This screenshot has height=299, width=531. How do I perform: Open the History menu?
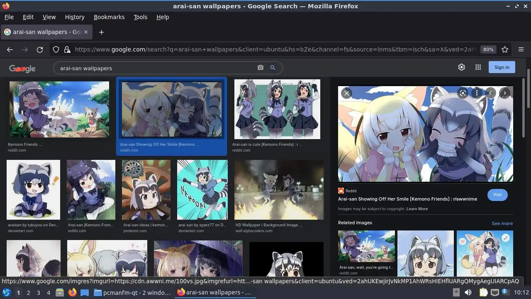75,17
